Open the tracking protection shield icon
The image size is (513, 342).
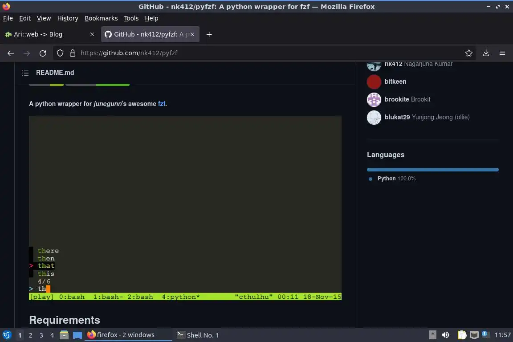pyautogui.click(x=60, y=53)
